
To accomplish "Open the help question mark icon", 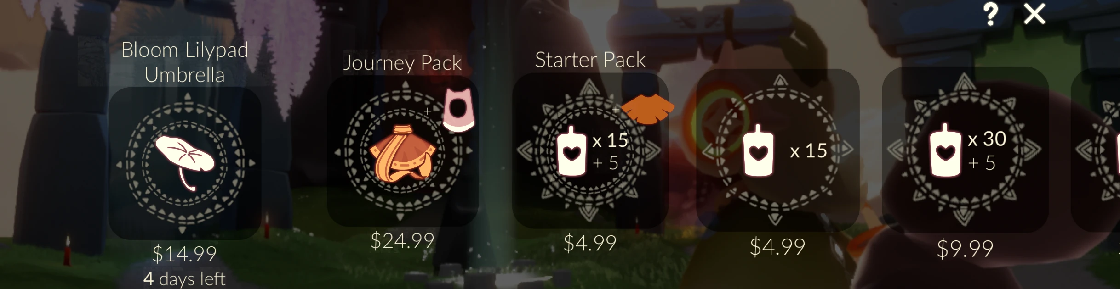I will 991,14.
